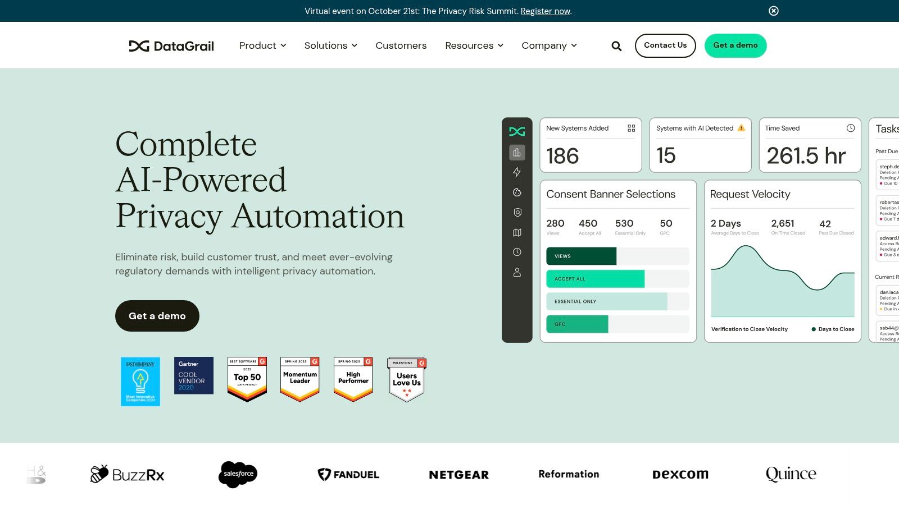The width and height of the screenshot is (899, 505).
Task: Go to the Customers page
Action: tap(401, 45)
